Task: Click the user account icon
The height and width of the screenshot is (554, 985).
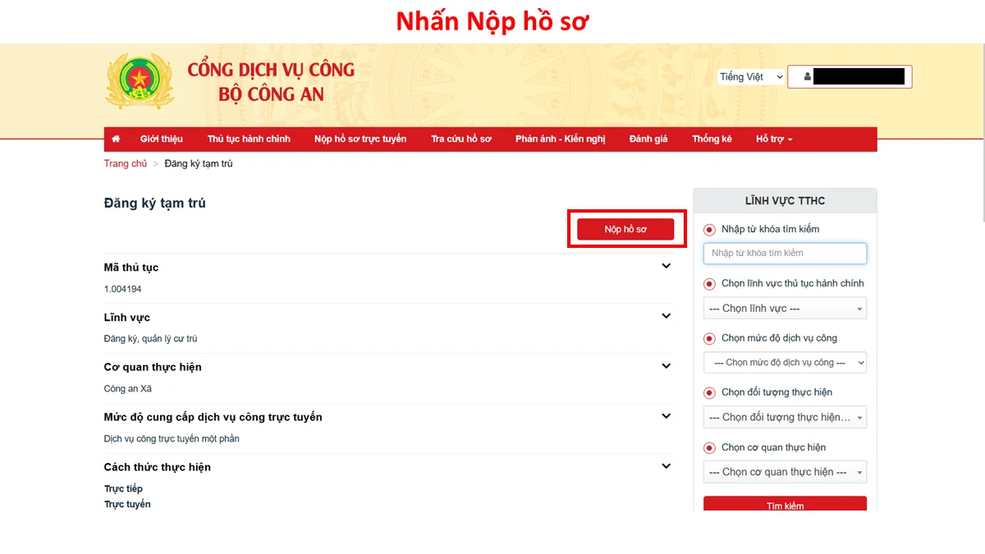Action: tap(808, 77)
